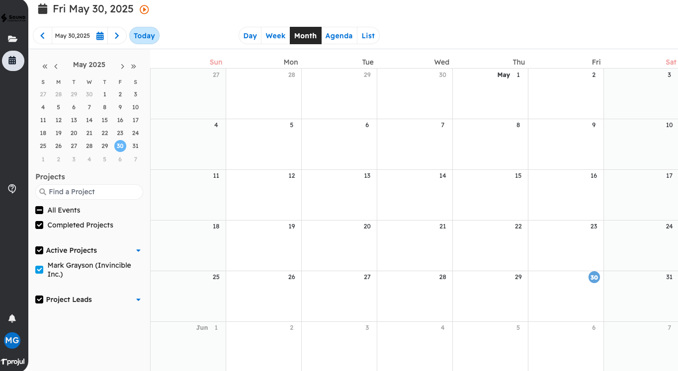Expand the Project Leads dropdown arrow
Image resolution: width=678 pixels, height=371 pixels.
[x=138, y=299]
